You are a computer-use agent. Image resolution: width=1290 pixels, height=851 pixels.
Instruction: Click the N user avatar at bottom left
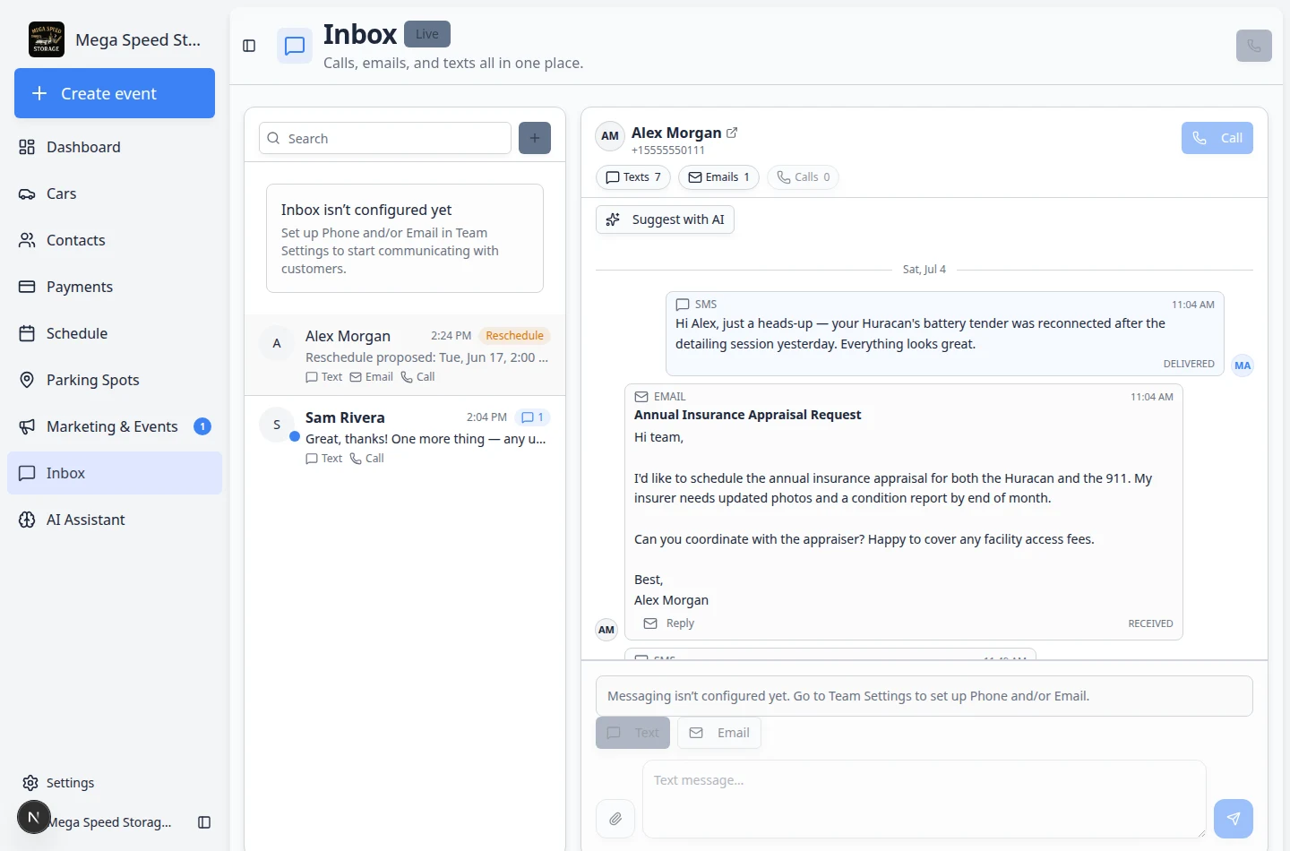point(34,817)
